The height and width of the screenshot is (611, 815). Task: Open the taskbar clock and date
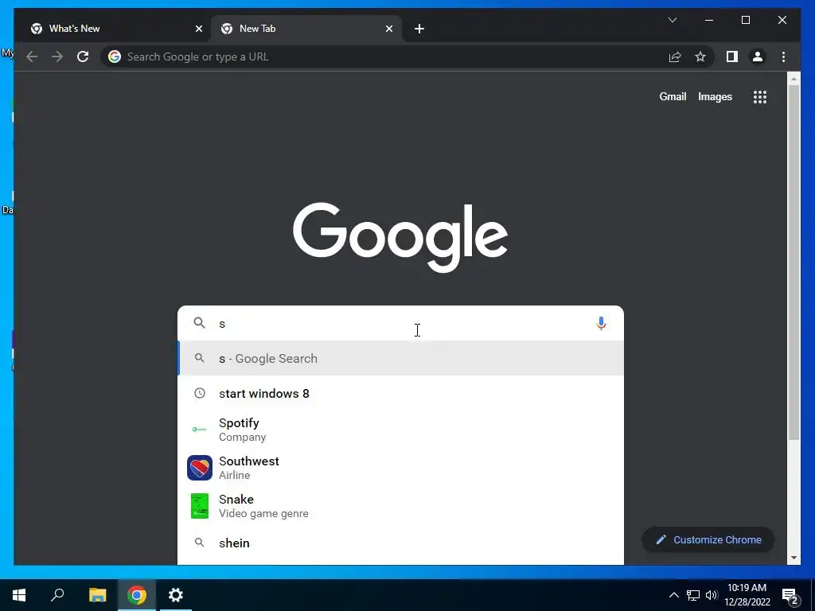tap(747, 595)
